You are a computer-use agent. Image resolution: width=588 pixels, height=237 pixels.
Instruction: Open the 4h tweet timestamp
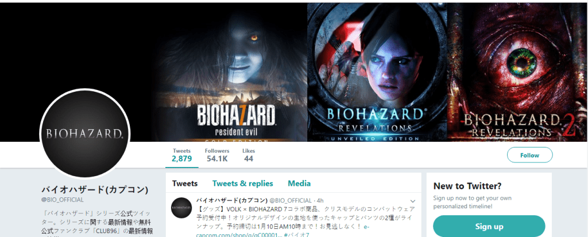pos(320,200)
